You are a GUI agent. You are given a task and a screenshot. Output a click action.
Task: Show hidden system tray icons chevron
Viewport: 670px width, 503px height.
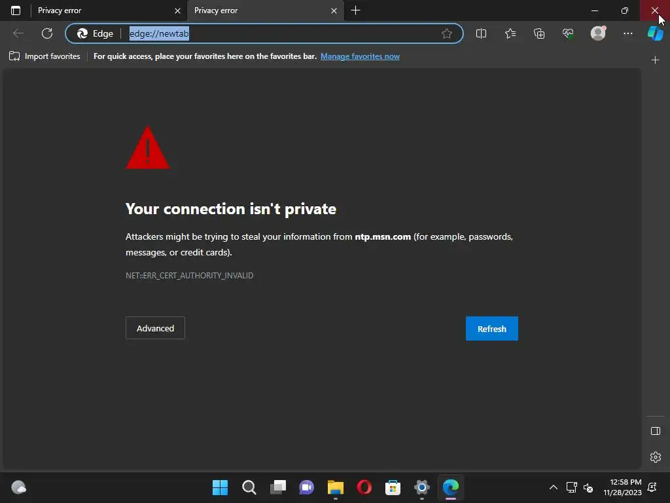click(x=554, y=487)
